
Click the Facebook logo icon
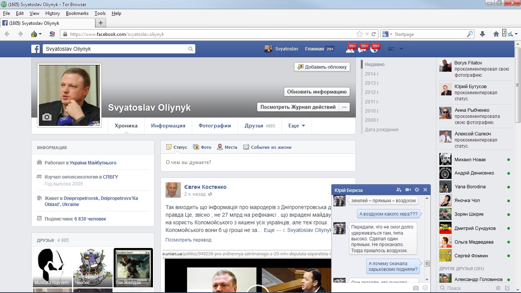pyautogui.click(x=36, y=49)
